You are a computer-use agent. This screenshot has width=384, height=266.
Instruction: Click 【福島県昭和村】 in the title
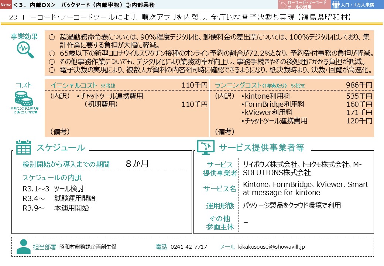click(x=325, y=17)
